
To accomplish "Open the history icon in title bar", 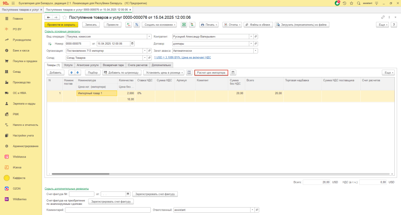I will [x=345, y=3].
